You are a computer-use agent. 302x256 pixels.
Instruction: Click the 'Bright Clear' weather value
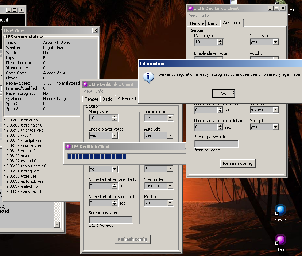[53, 47]
